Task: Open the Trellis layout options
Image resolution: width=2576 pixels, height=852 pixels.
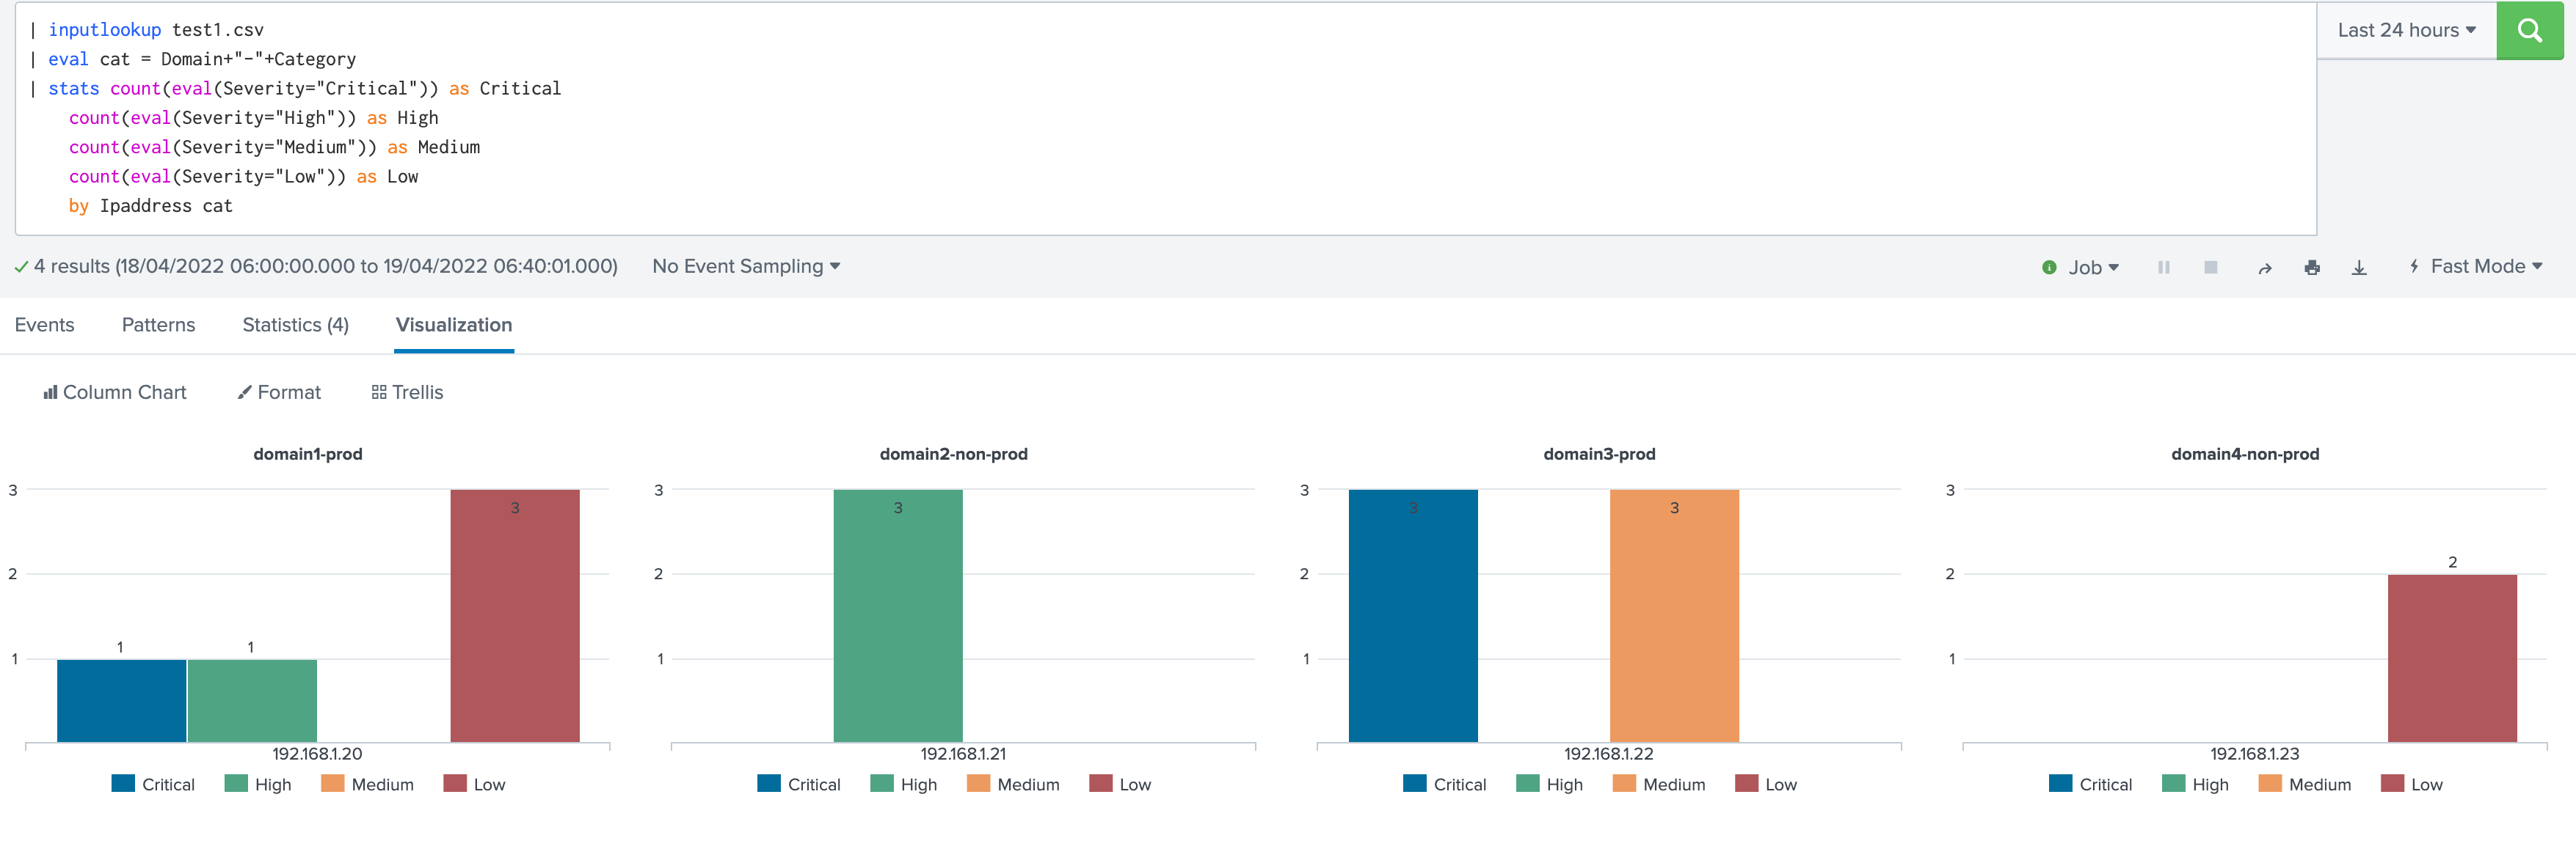Action: click(x=406, y=392)
